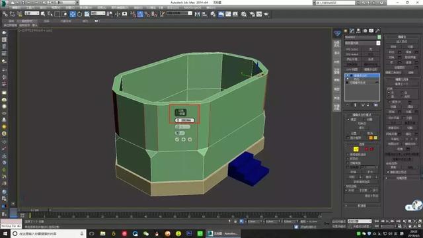Image resolution: width=423 pixels, height=238 pixels.
Task: Open the Hierarchy command panel
Action: 358,31
